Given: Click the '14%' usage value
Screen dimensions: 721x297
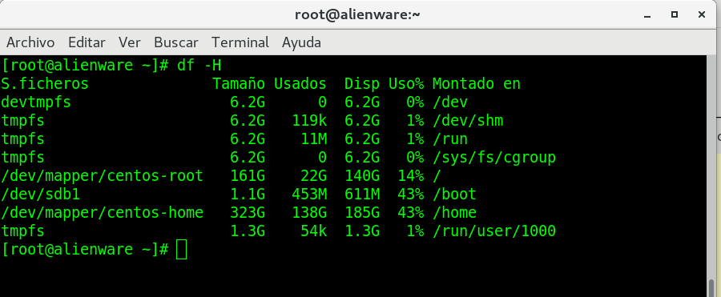Looking at the screenshot, I should [411, 175].
